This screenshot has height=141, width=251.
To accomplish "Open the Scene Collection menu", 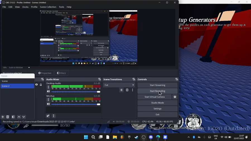I will coord(48,7).
